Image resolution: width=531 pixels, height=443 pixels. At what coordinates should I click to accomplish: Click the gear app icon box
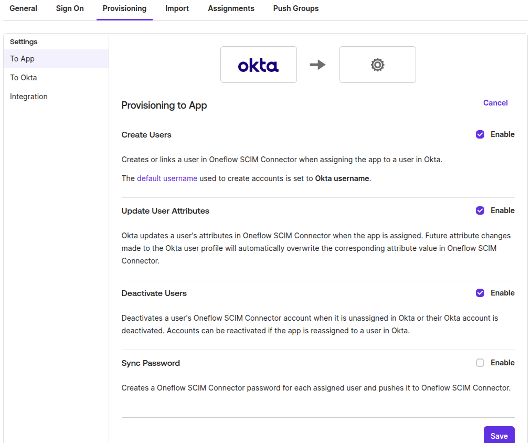(378, 65)
